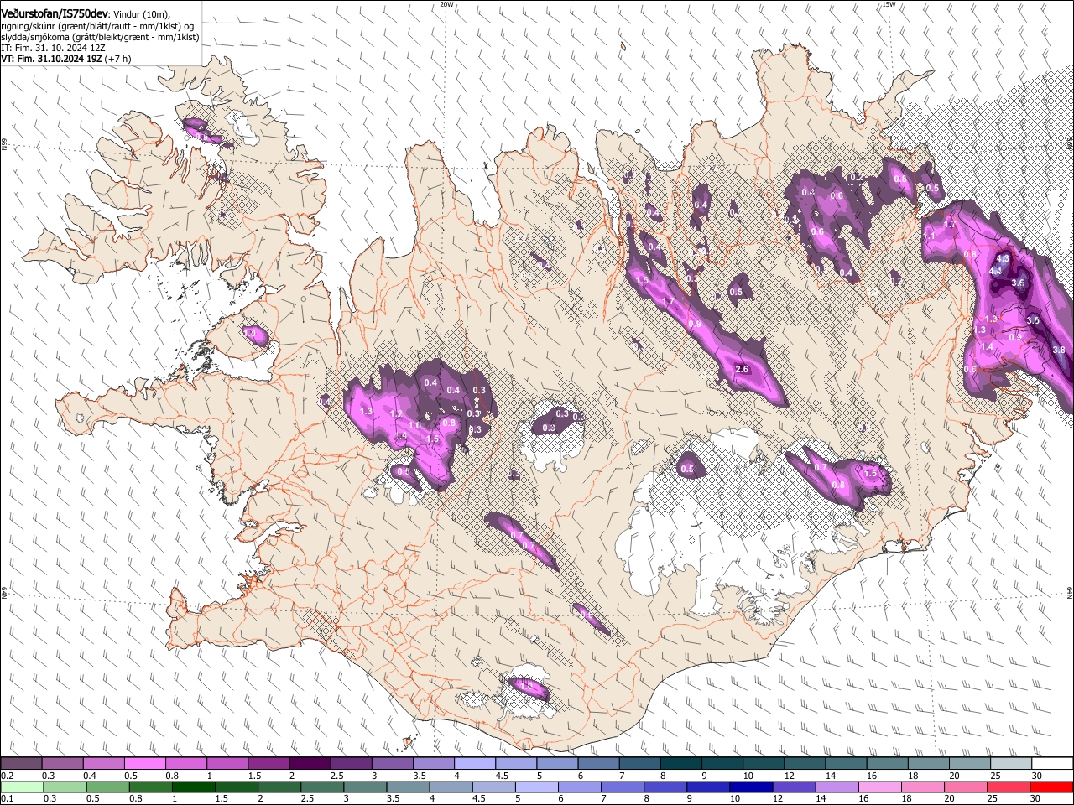Click the 30 label in the rain legend row
The height and width of the screenshot is (805, 1074).
click(1035, 798)
